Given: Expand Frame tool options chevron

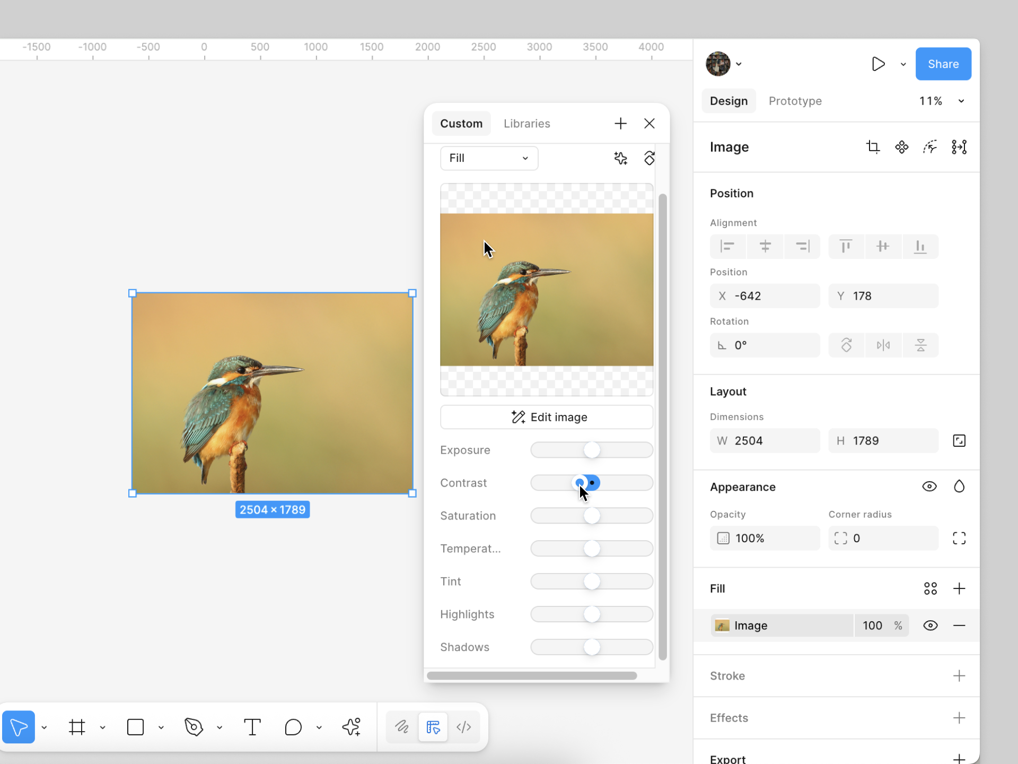Looking at the screenshot, I should [102, 727].
